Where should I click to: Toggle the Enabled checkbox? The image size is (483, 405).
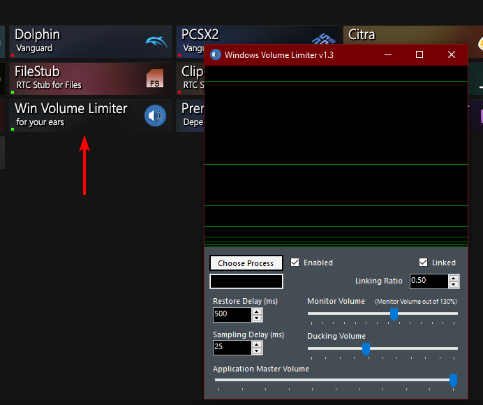tap(295, 263)
